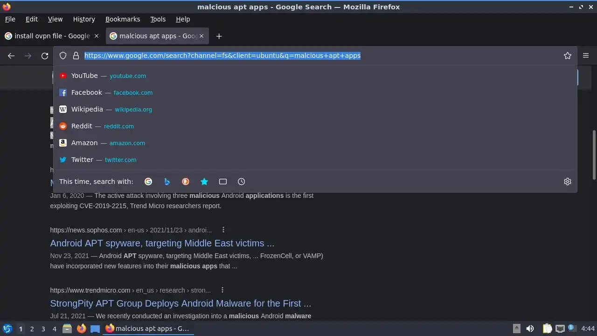Viewport: 597px width, 336px height.
Task: Search Bookmarks with the star icon
Action: [204, 182]
